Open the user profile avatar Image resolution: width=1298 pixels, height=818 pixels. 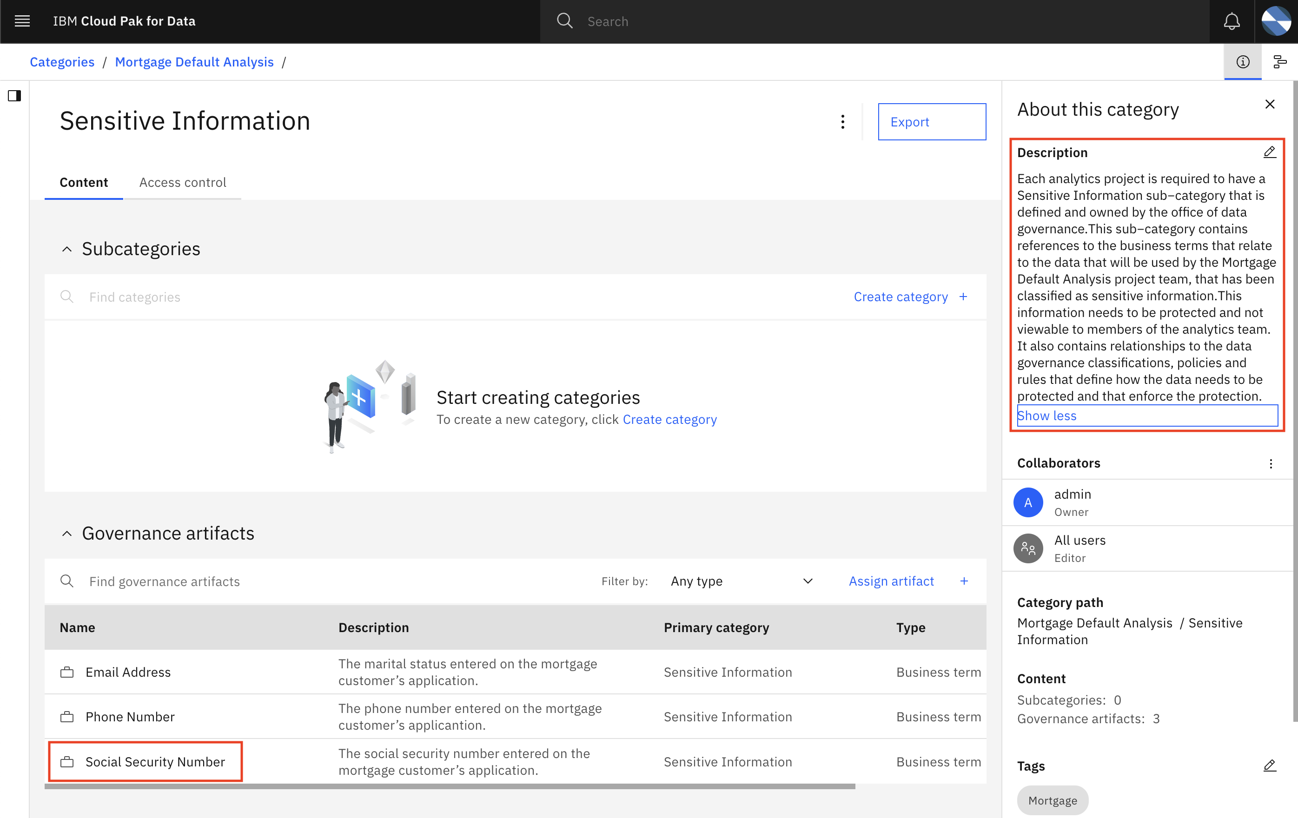click(x=1276, y=21)
